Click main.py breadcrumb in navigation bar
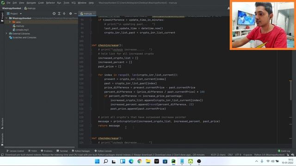Image resolution: width=296 pixels, height=166 pixels. [30, 8]
